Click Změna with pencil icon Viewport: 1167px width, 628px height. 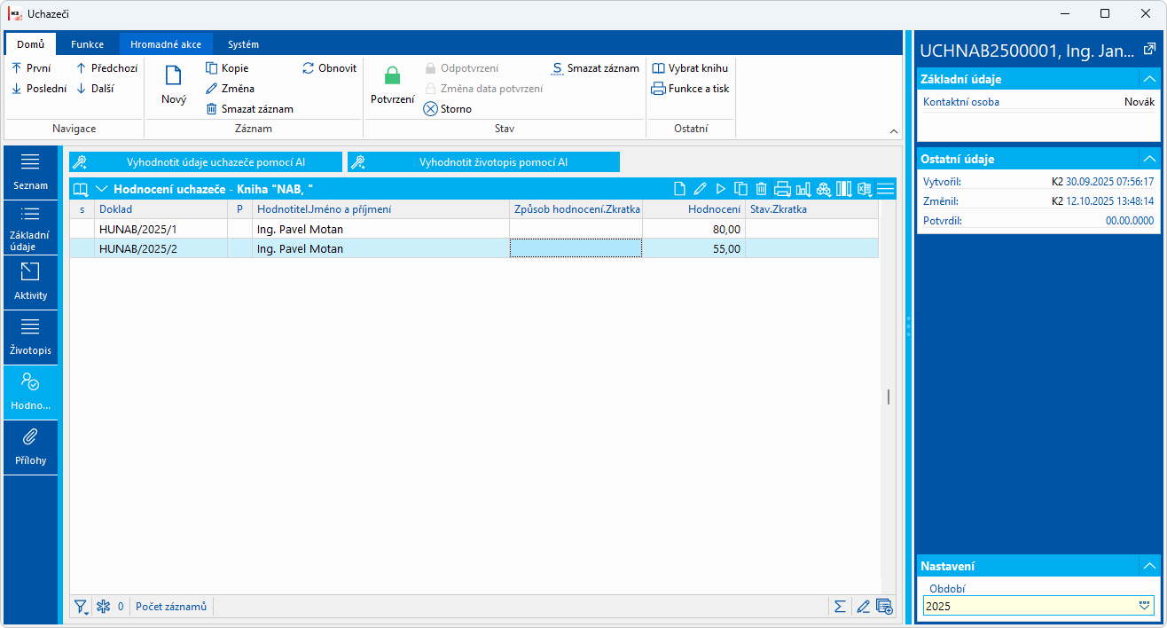coord(230,89)
